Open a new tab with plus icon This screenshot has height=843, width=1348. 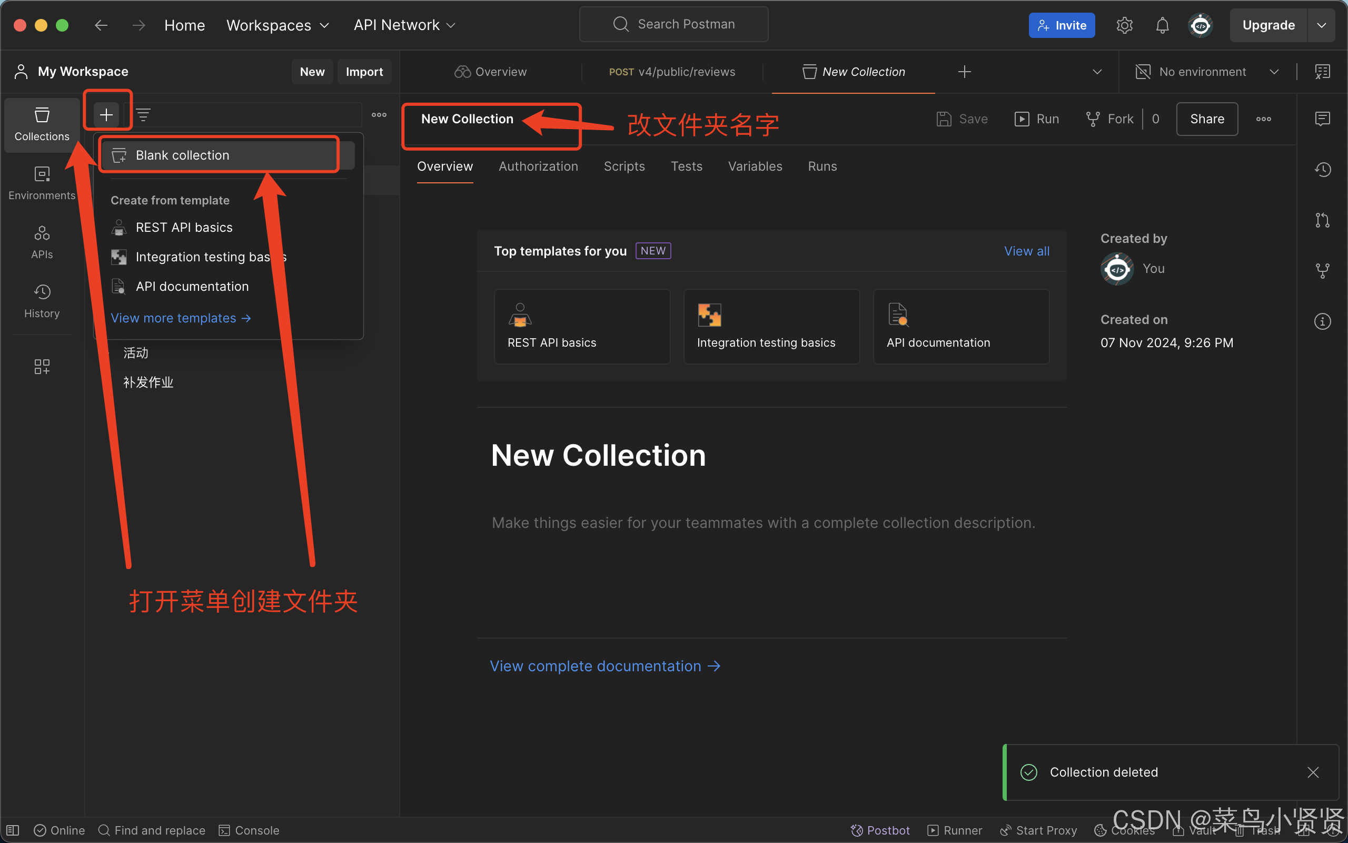pos(965,72)
